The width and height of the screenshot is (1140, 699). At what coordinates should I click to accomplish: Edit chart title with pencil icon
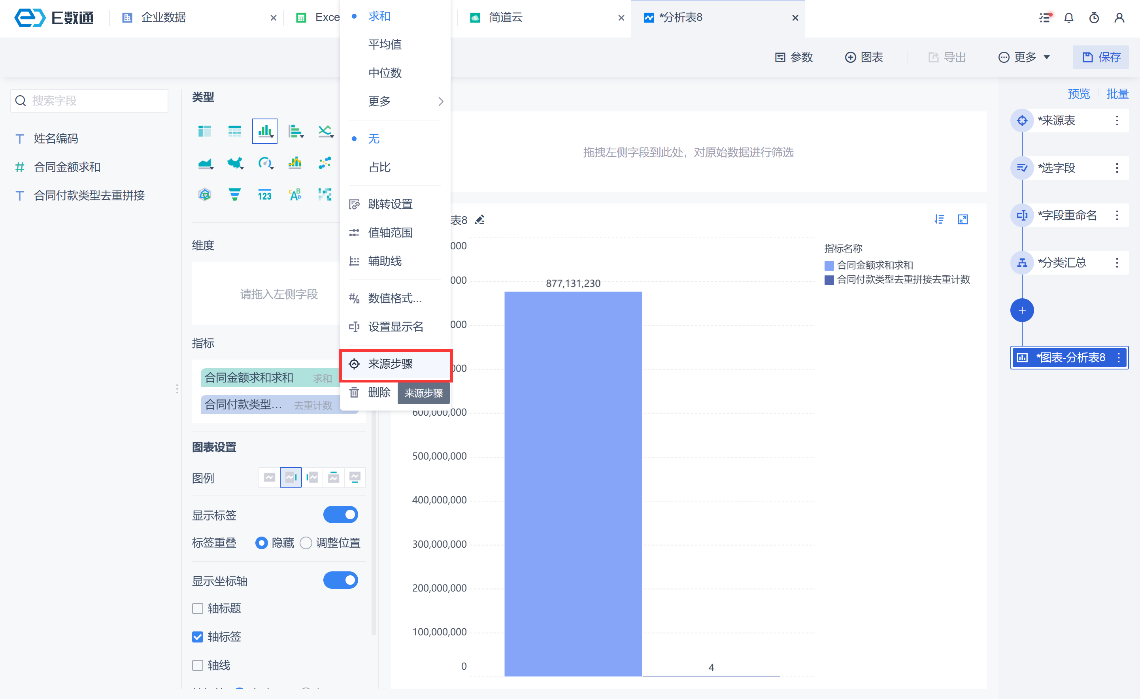pos(480,220)
